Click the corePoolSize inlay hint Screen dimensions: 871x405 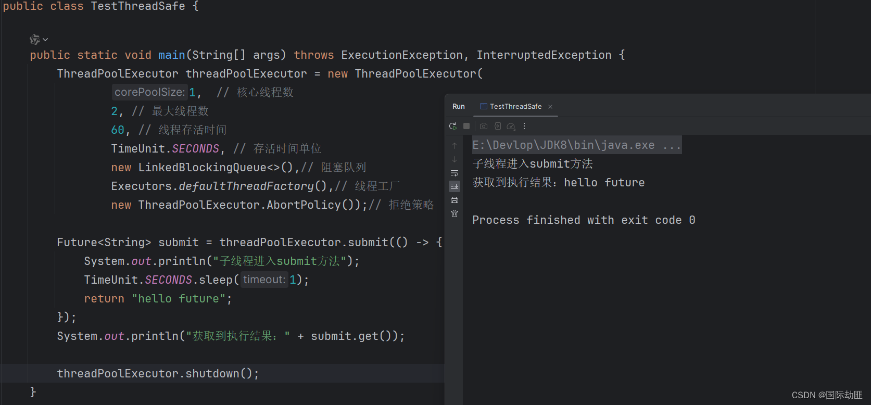[x=150, y=92]
